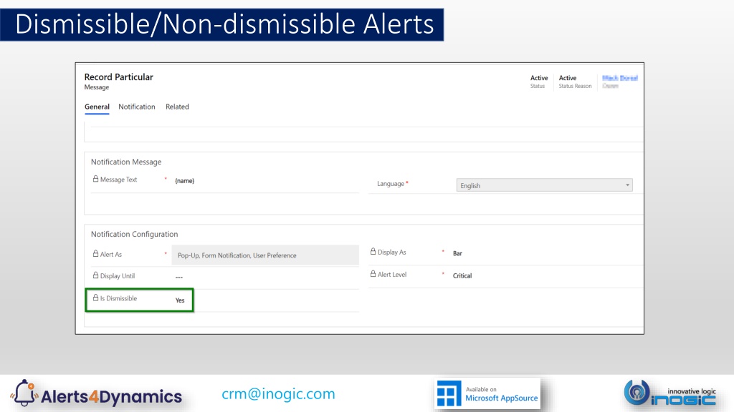Click the Alerts4Dynamics bell logo
Image resolution: width=734 pixels, height=412 pixels.
click(24, 393)
